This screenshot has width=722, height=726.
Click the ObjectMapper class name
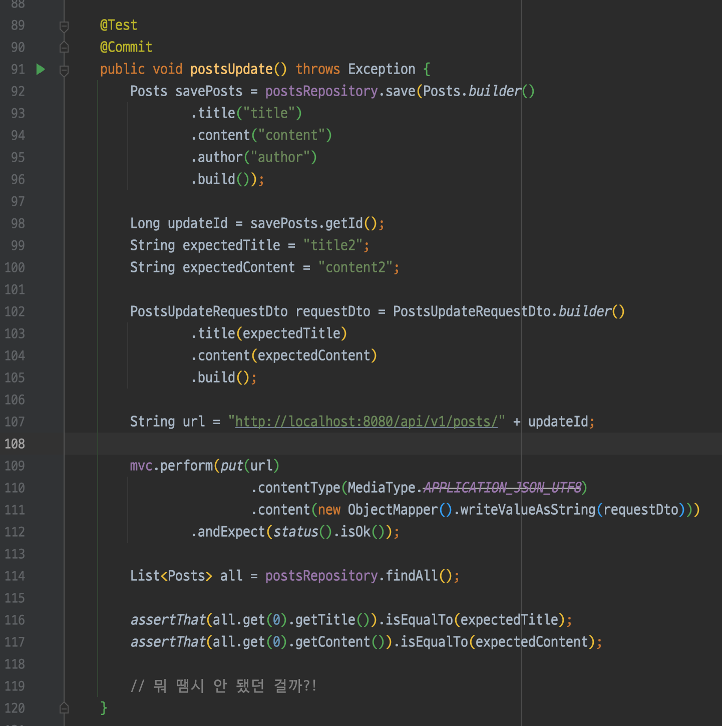tap(393, 510)
